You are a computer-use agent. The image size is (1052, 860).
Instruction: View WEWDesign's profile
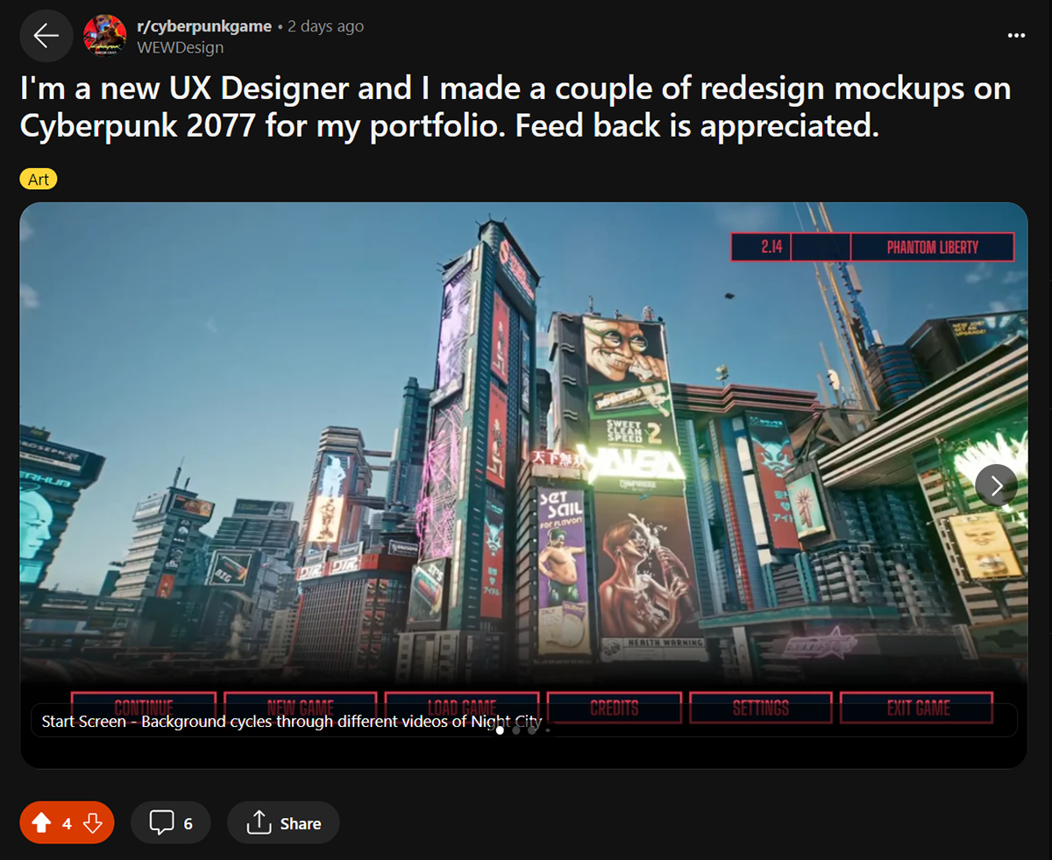[180, 47]
